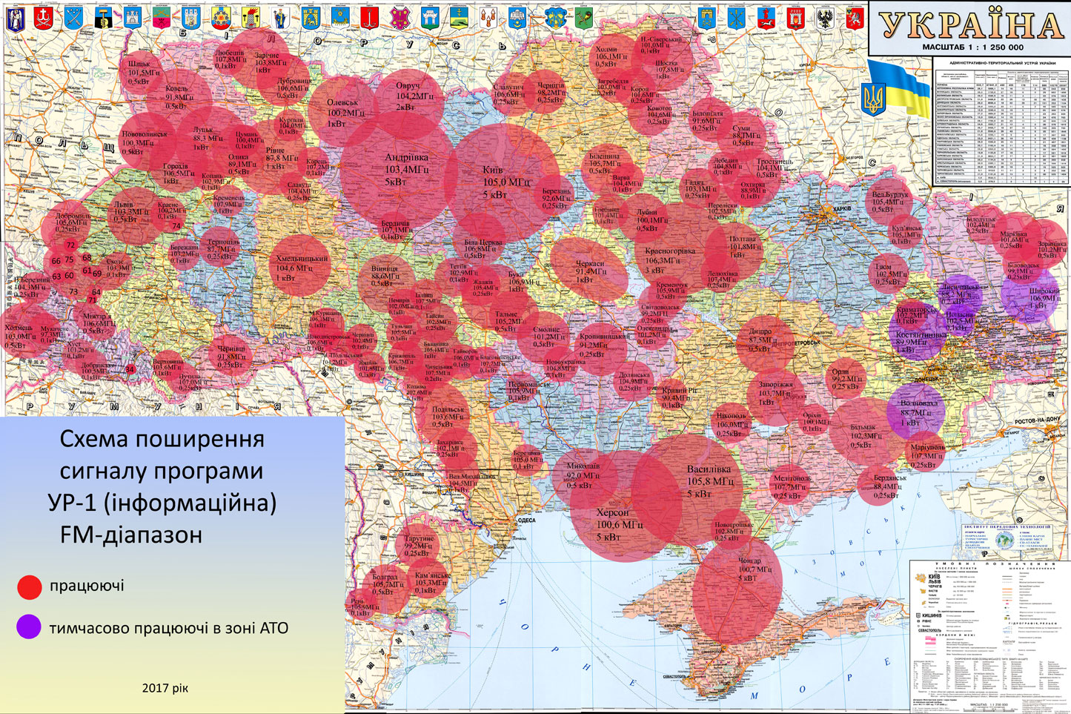Viewport: 1071px width, 714px height.
Task: Click the Uzhhorod grapevine coat of arms
Action: 556,19
